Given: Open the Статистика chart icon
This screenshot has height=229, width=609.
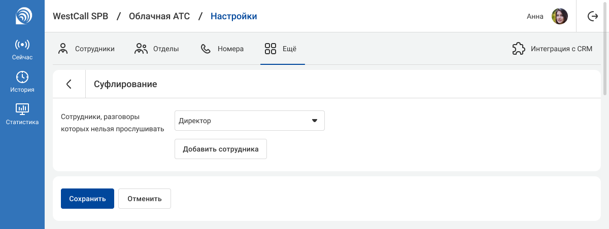Looking at the screenshot, I should 22,109.
